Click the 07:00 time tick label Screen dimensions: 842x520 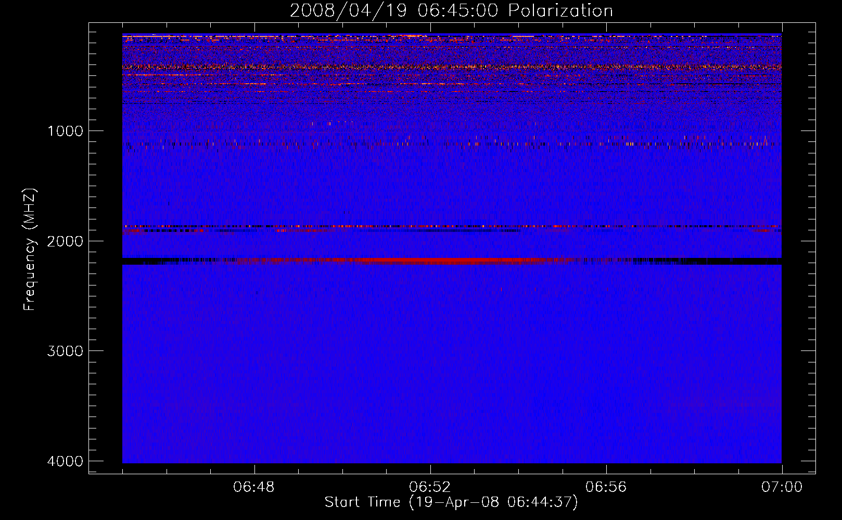782,487
